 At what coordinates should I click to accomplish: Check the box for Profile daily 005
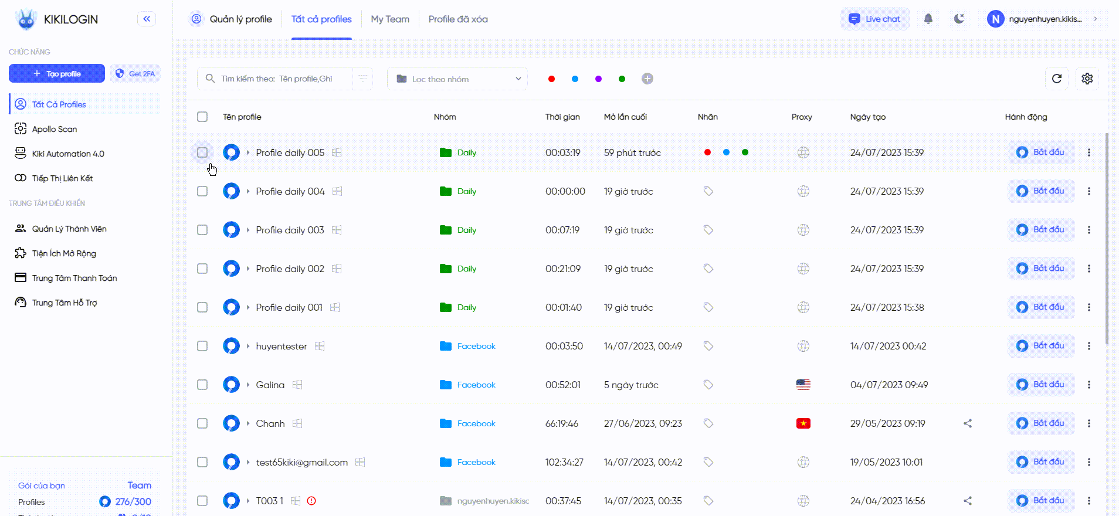tap(202, 152)
